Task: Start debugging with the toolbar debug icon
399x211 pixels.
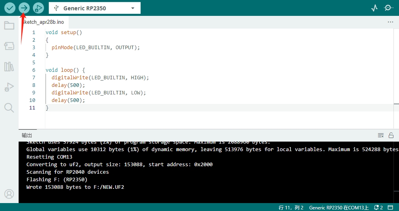Action: (38, 8)
